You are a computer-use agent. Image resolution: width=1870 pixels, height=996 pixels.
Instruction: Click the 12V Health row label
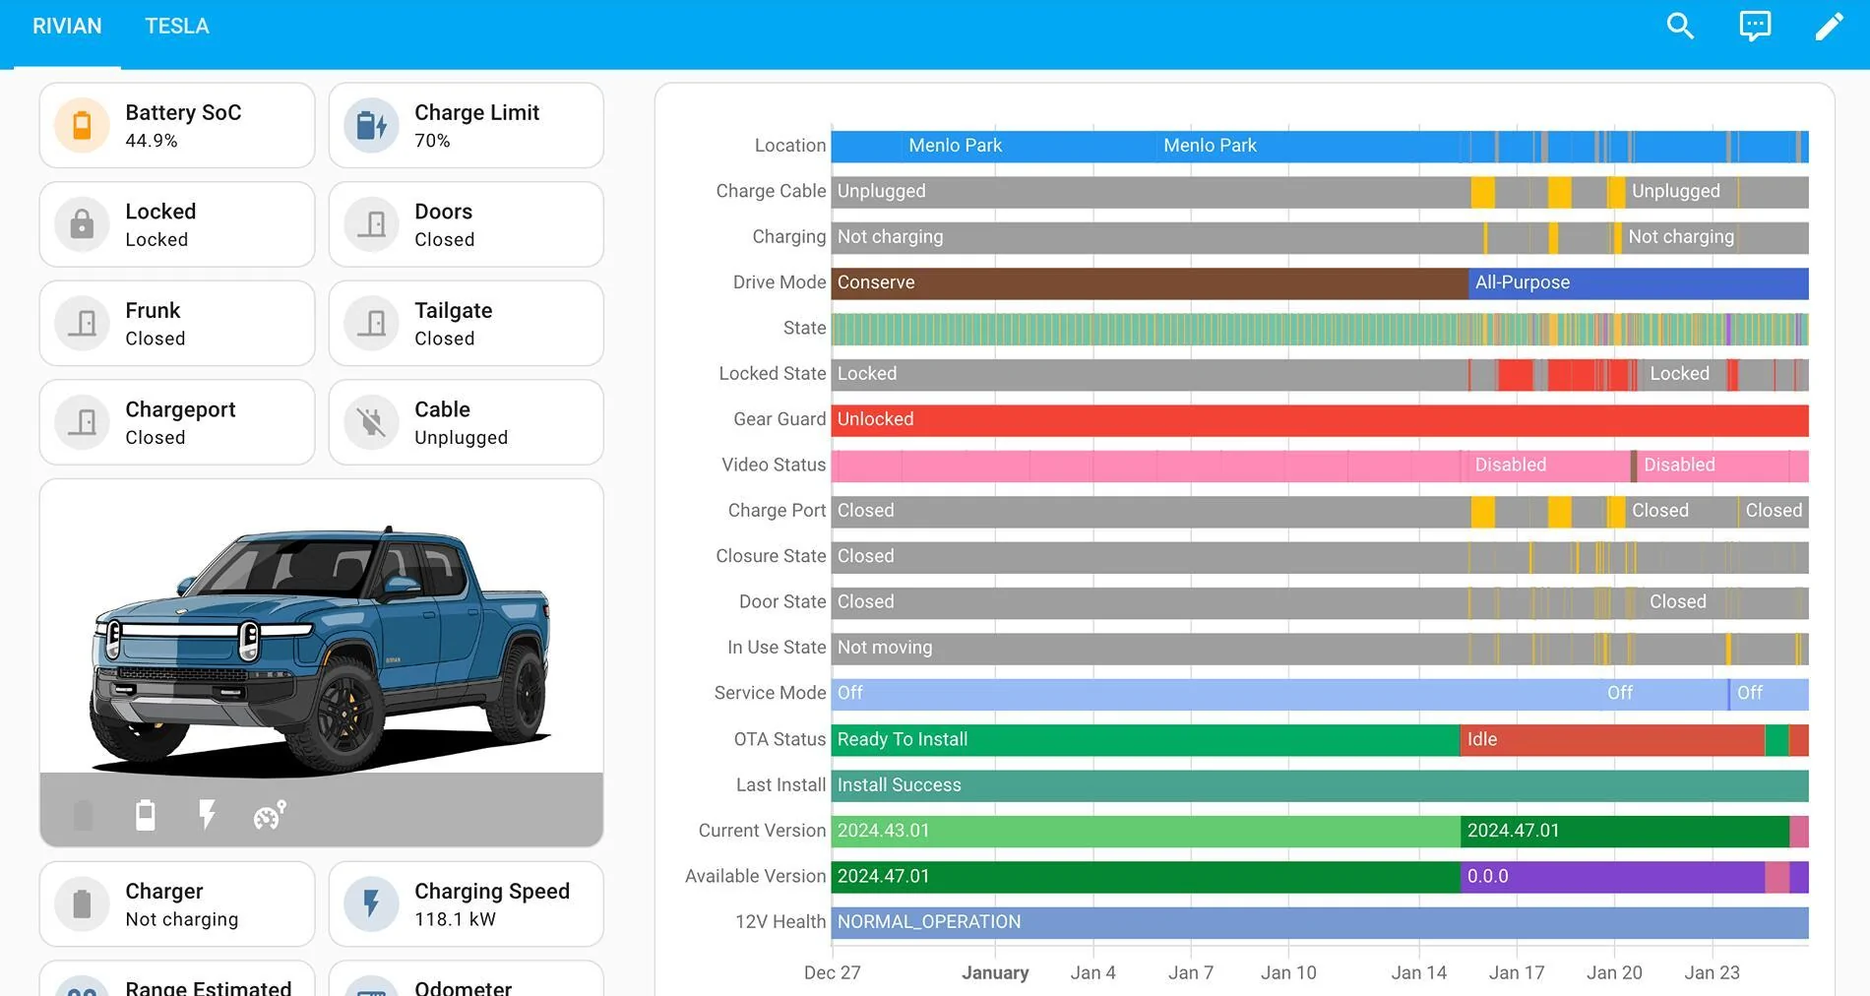click(x=780, y=922)
